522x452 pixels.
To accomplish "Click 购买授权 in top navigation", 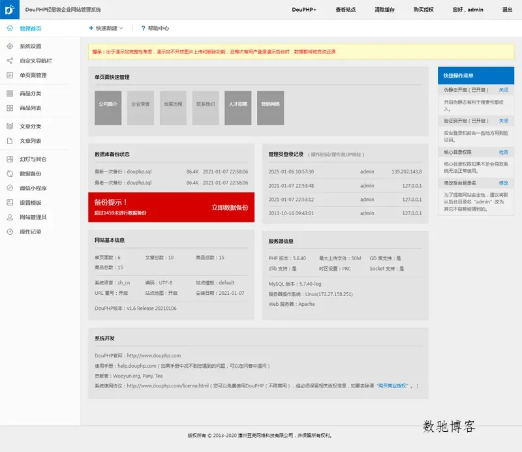I will pyautogui.click(x=423, y=10).
